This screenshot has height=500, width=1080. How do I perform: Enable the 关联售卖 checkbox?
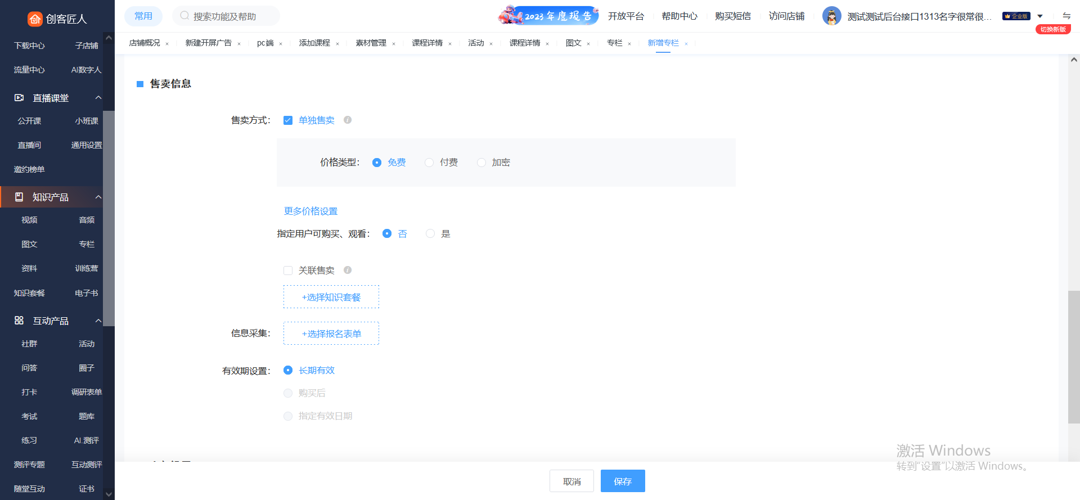tap(288, 271)
